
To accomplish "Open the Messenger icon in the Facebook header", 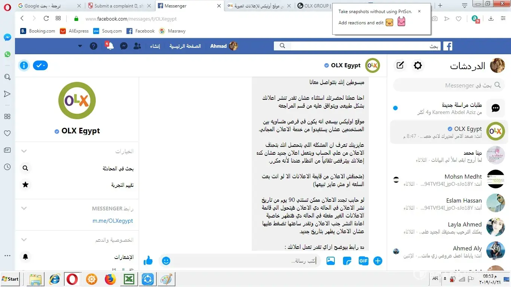I will tap(124, 46).
